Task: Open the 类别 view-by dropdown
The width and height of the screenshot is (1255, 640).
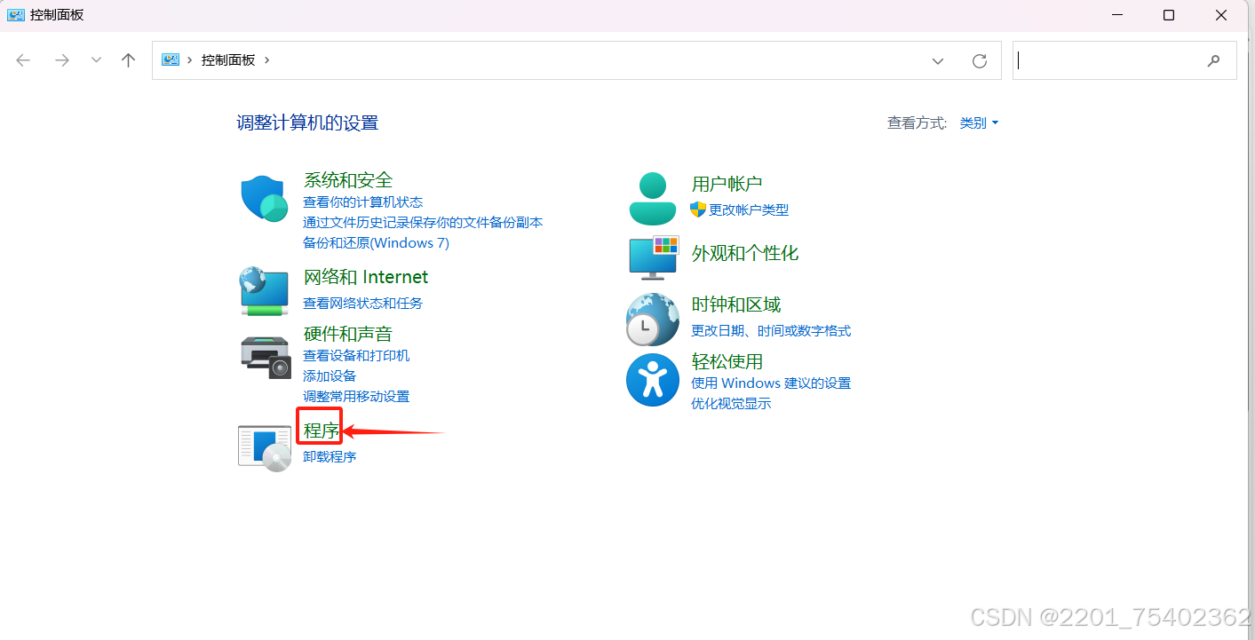Action: pos(980,122)
